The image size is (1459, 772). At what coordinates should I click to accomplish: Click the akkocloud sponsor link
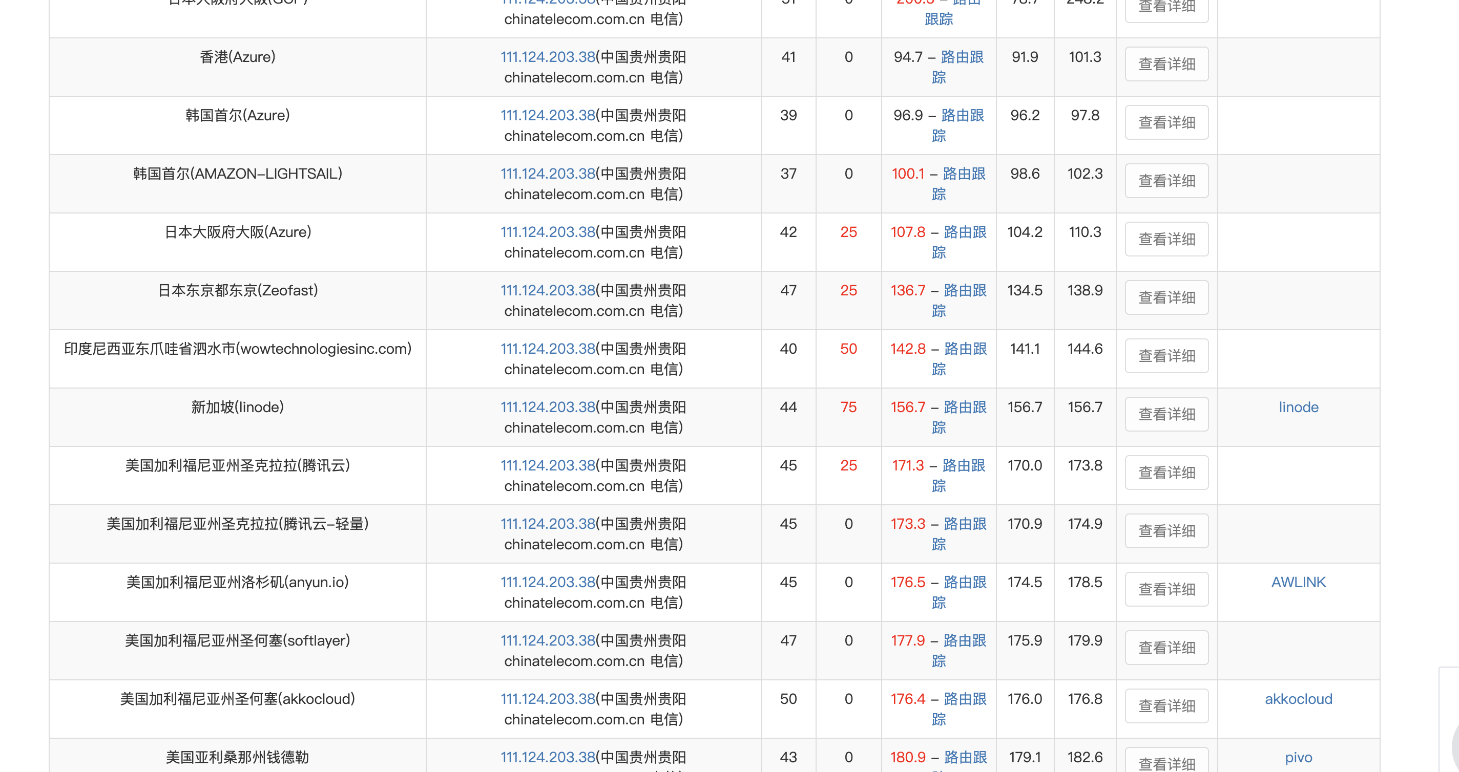pyautogui.click(x=1298, y=698)
